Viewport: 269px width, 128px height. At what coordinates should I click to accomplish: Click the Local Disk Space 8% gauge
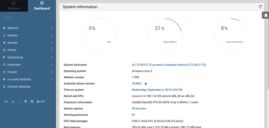(x=231, y=35)
